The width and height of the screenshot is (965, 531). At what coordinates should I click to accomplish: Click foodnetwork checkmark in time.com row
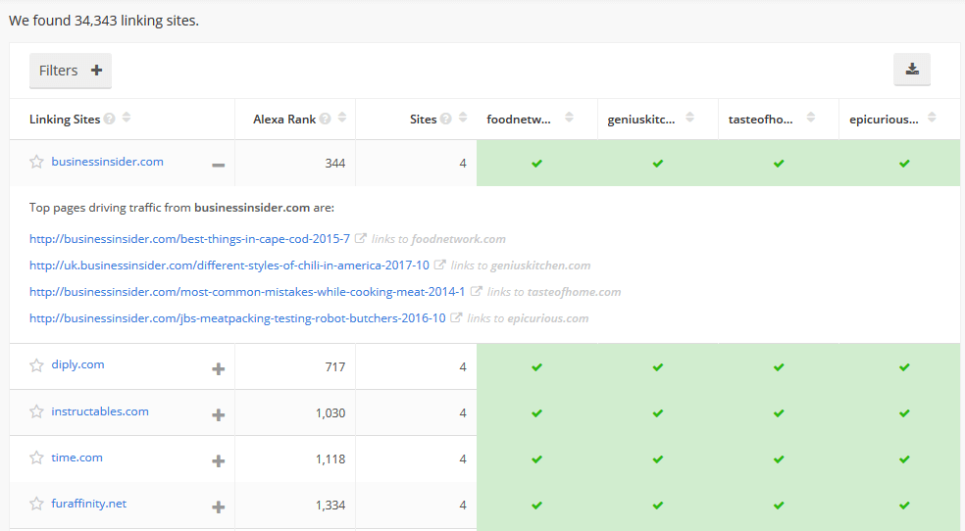tap(537, 459)
